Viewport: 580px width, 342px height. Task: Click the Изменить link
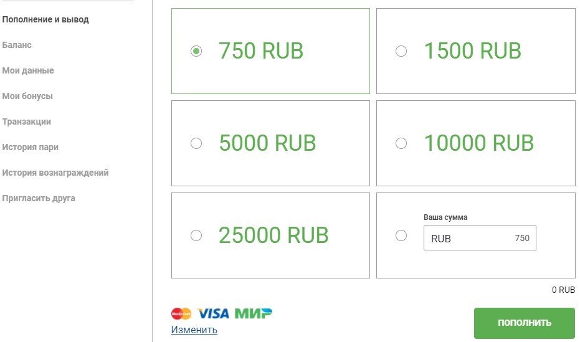point(194,330)
